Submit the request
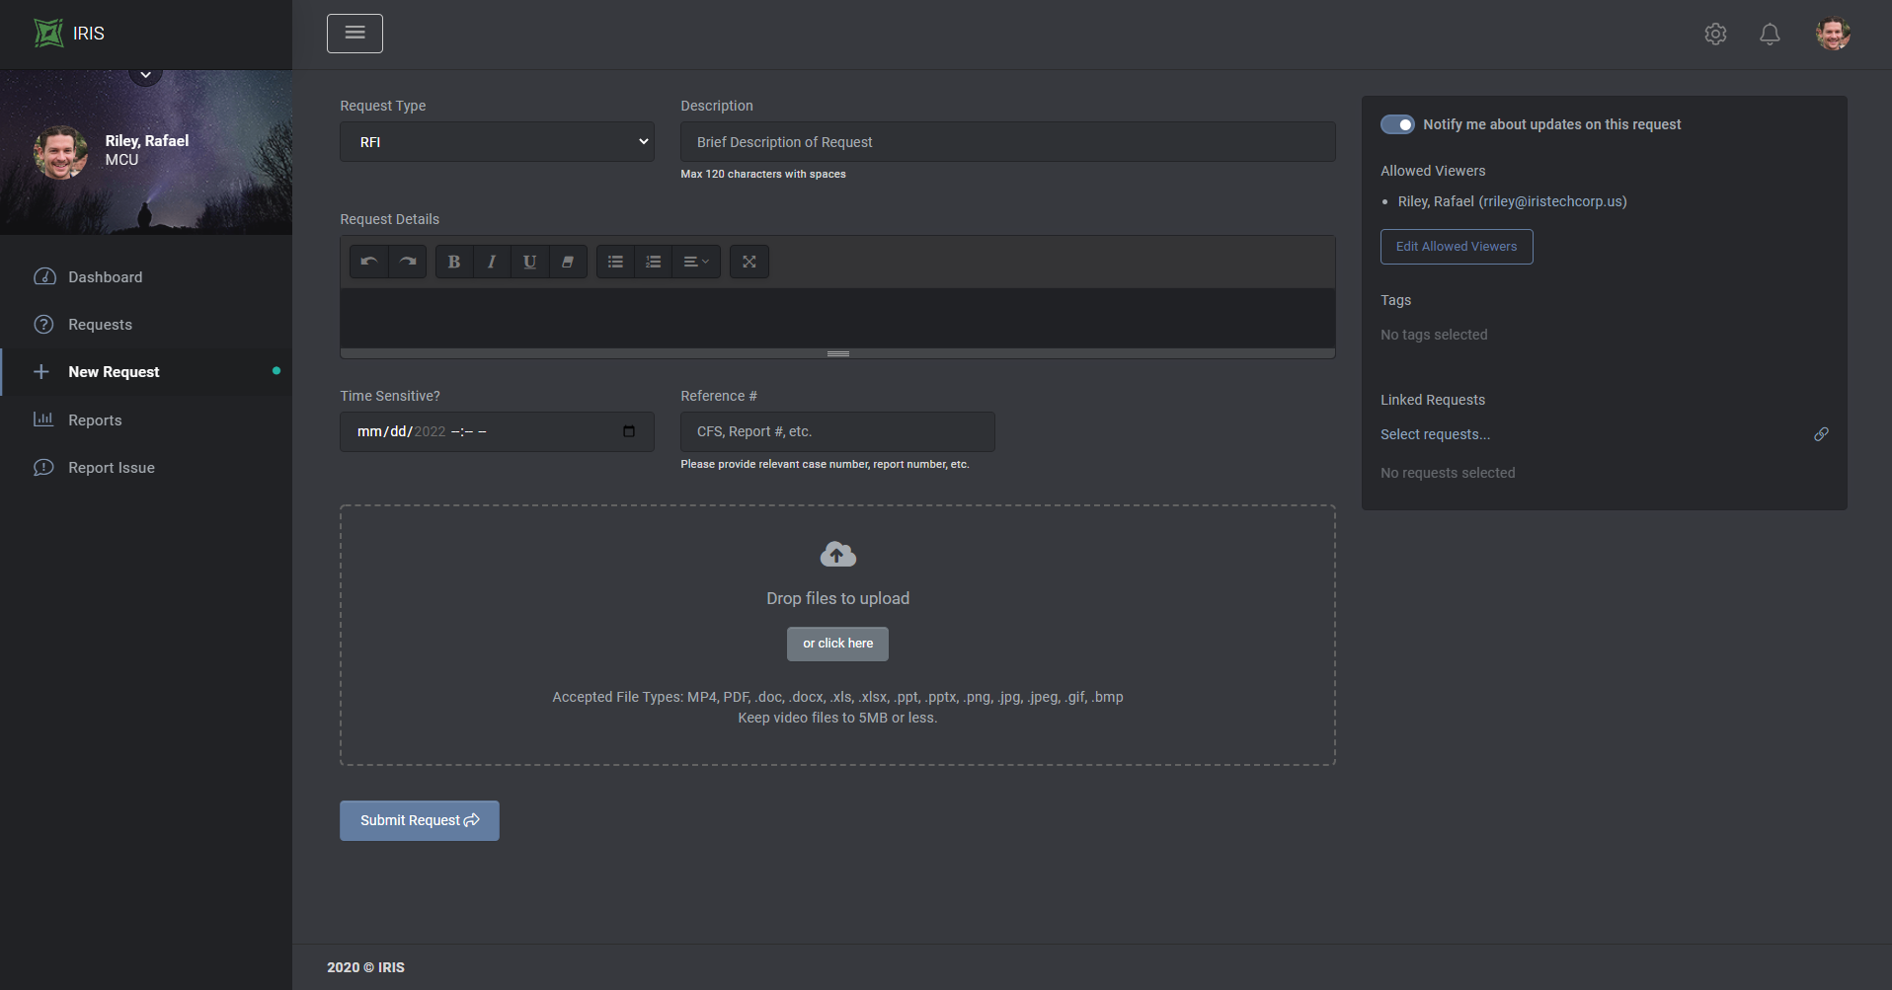This screenshot has height=990, width=1892. (419, 820)
